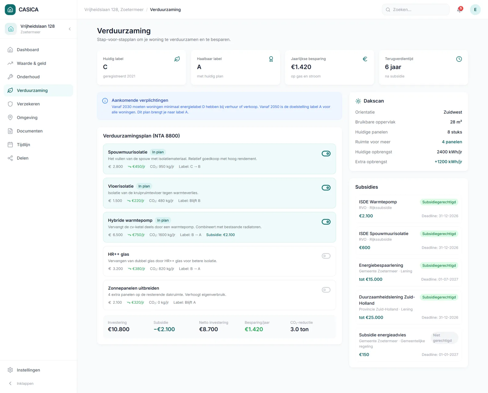Click the 'Niet gerechtigd' badge
Viewport: 488px width, 393px height.
pyautogui.click(x=444, y=338)
